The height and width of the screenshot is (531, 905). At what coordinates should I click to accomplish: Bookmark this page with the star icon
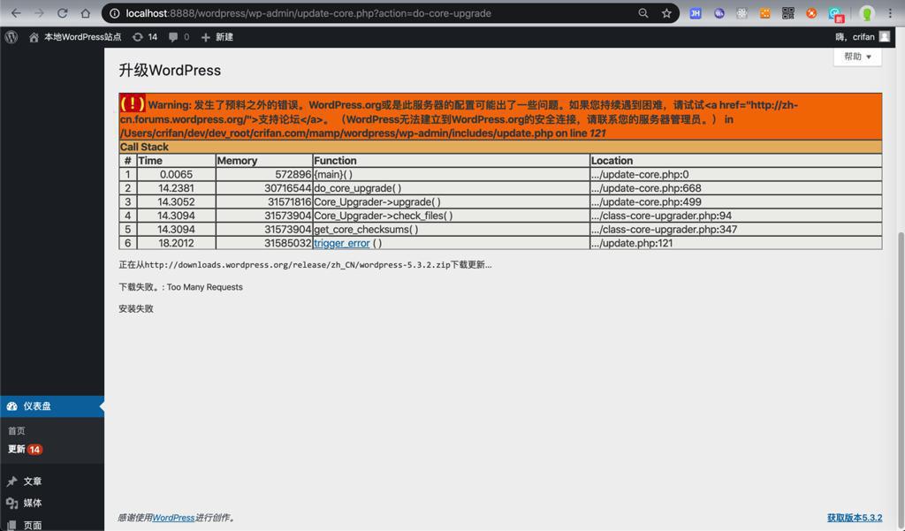[x=666, y=13]
